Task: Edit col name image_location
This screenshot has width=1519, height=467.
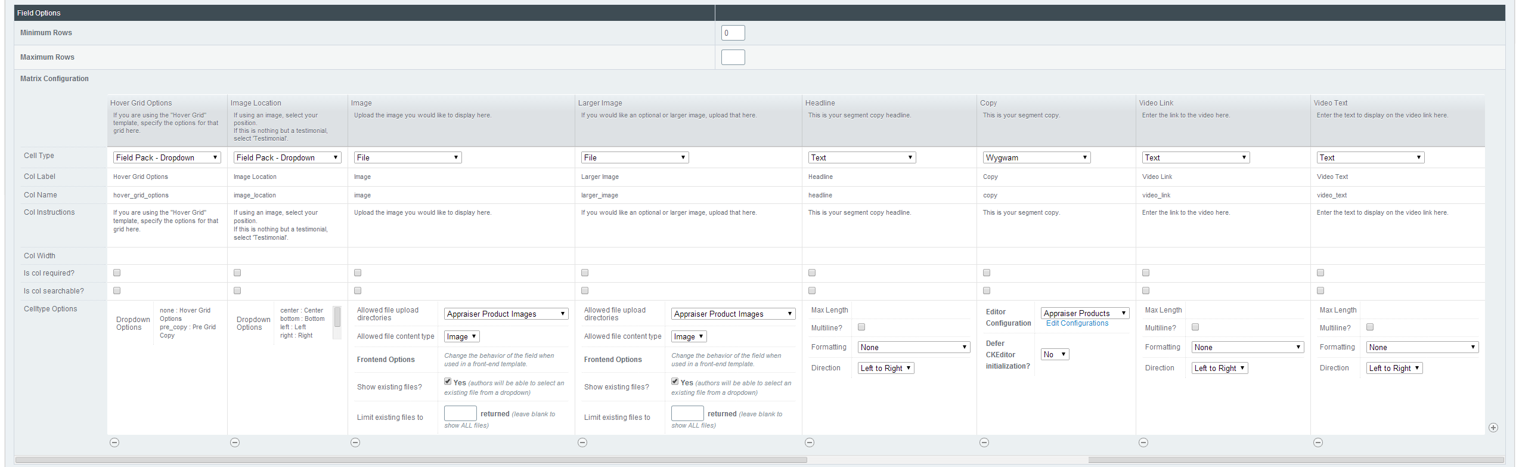Action: pyautogui.click(x=255, y=195)
